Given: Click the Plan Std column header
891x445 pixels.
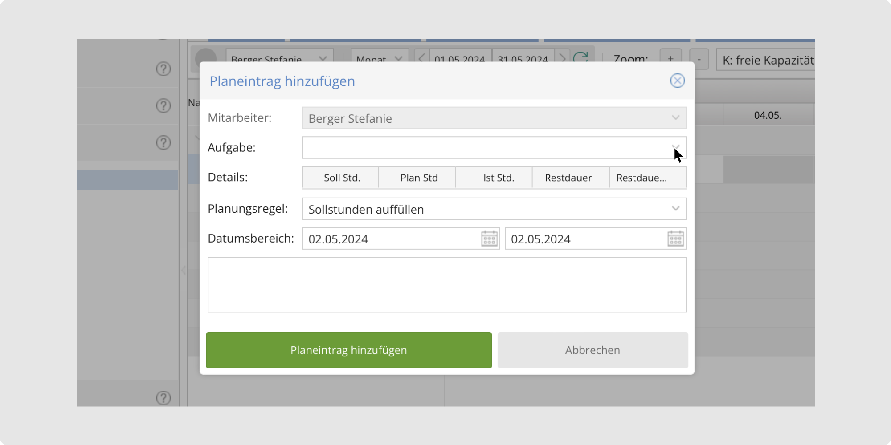Looking at the screenshot, I should tap(418, 178).
